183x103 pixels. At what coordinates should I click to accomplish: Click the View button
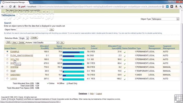(x=14, y=42)
